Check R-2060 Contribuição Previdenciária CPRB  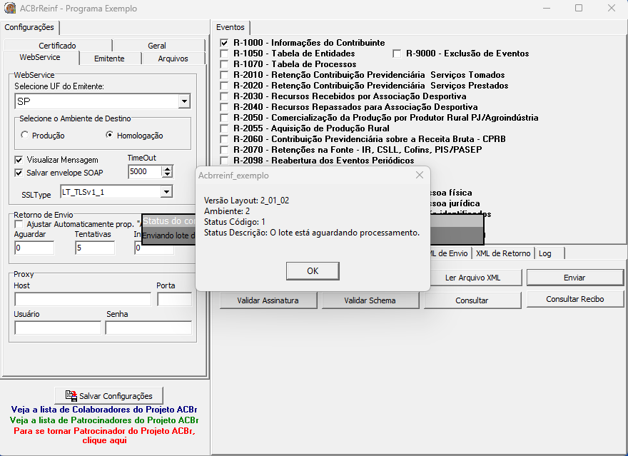pos(224,139)
